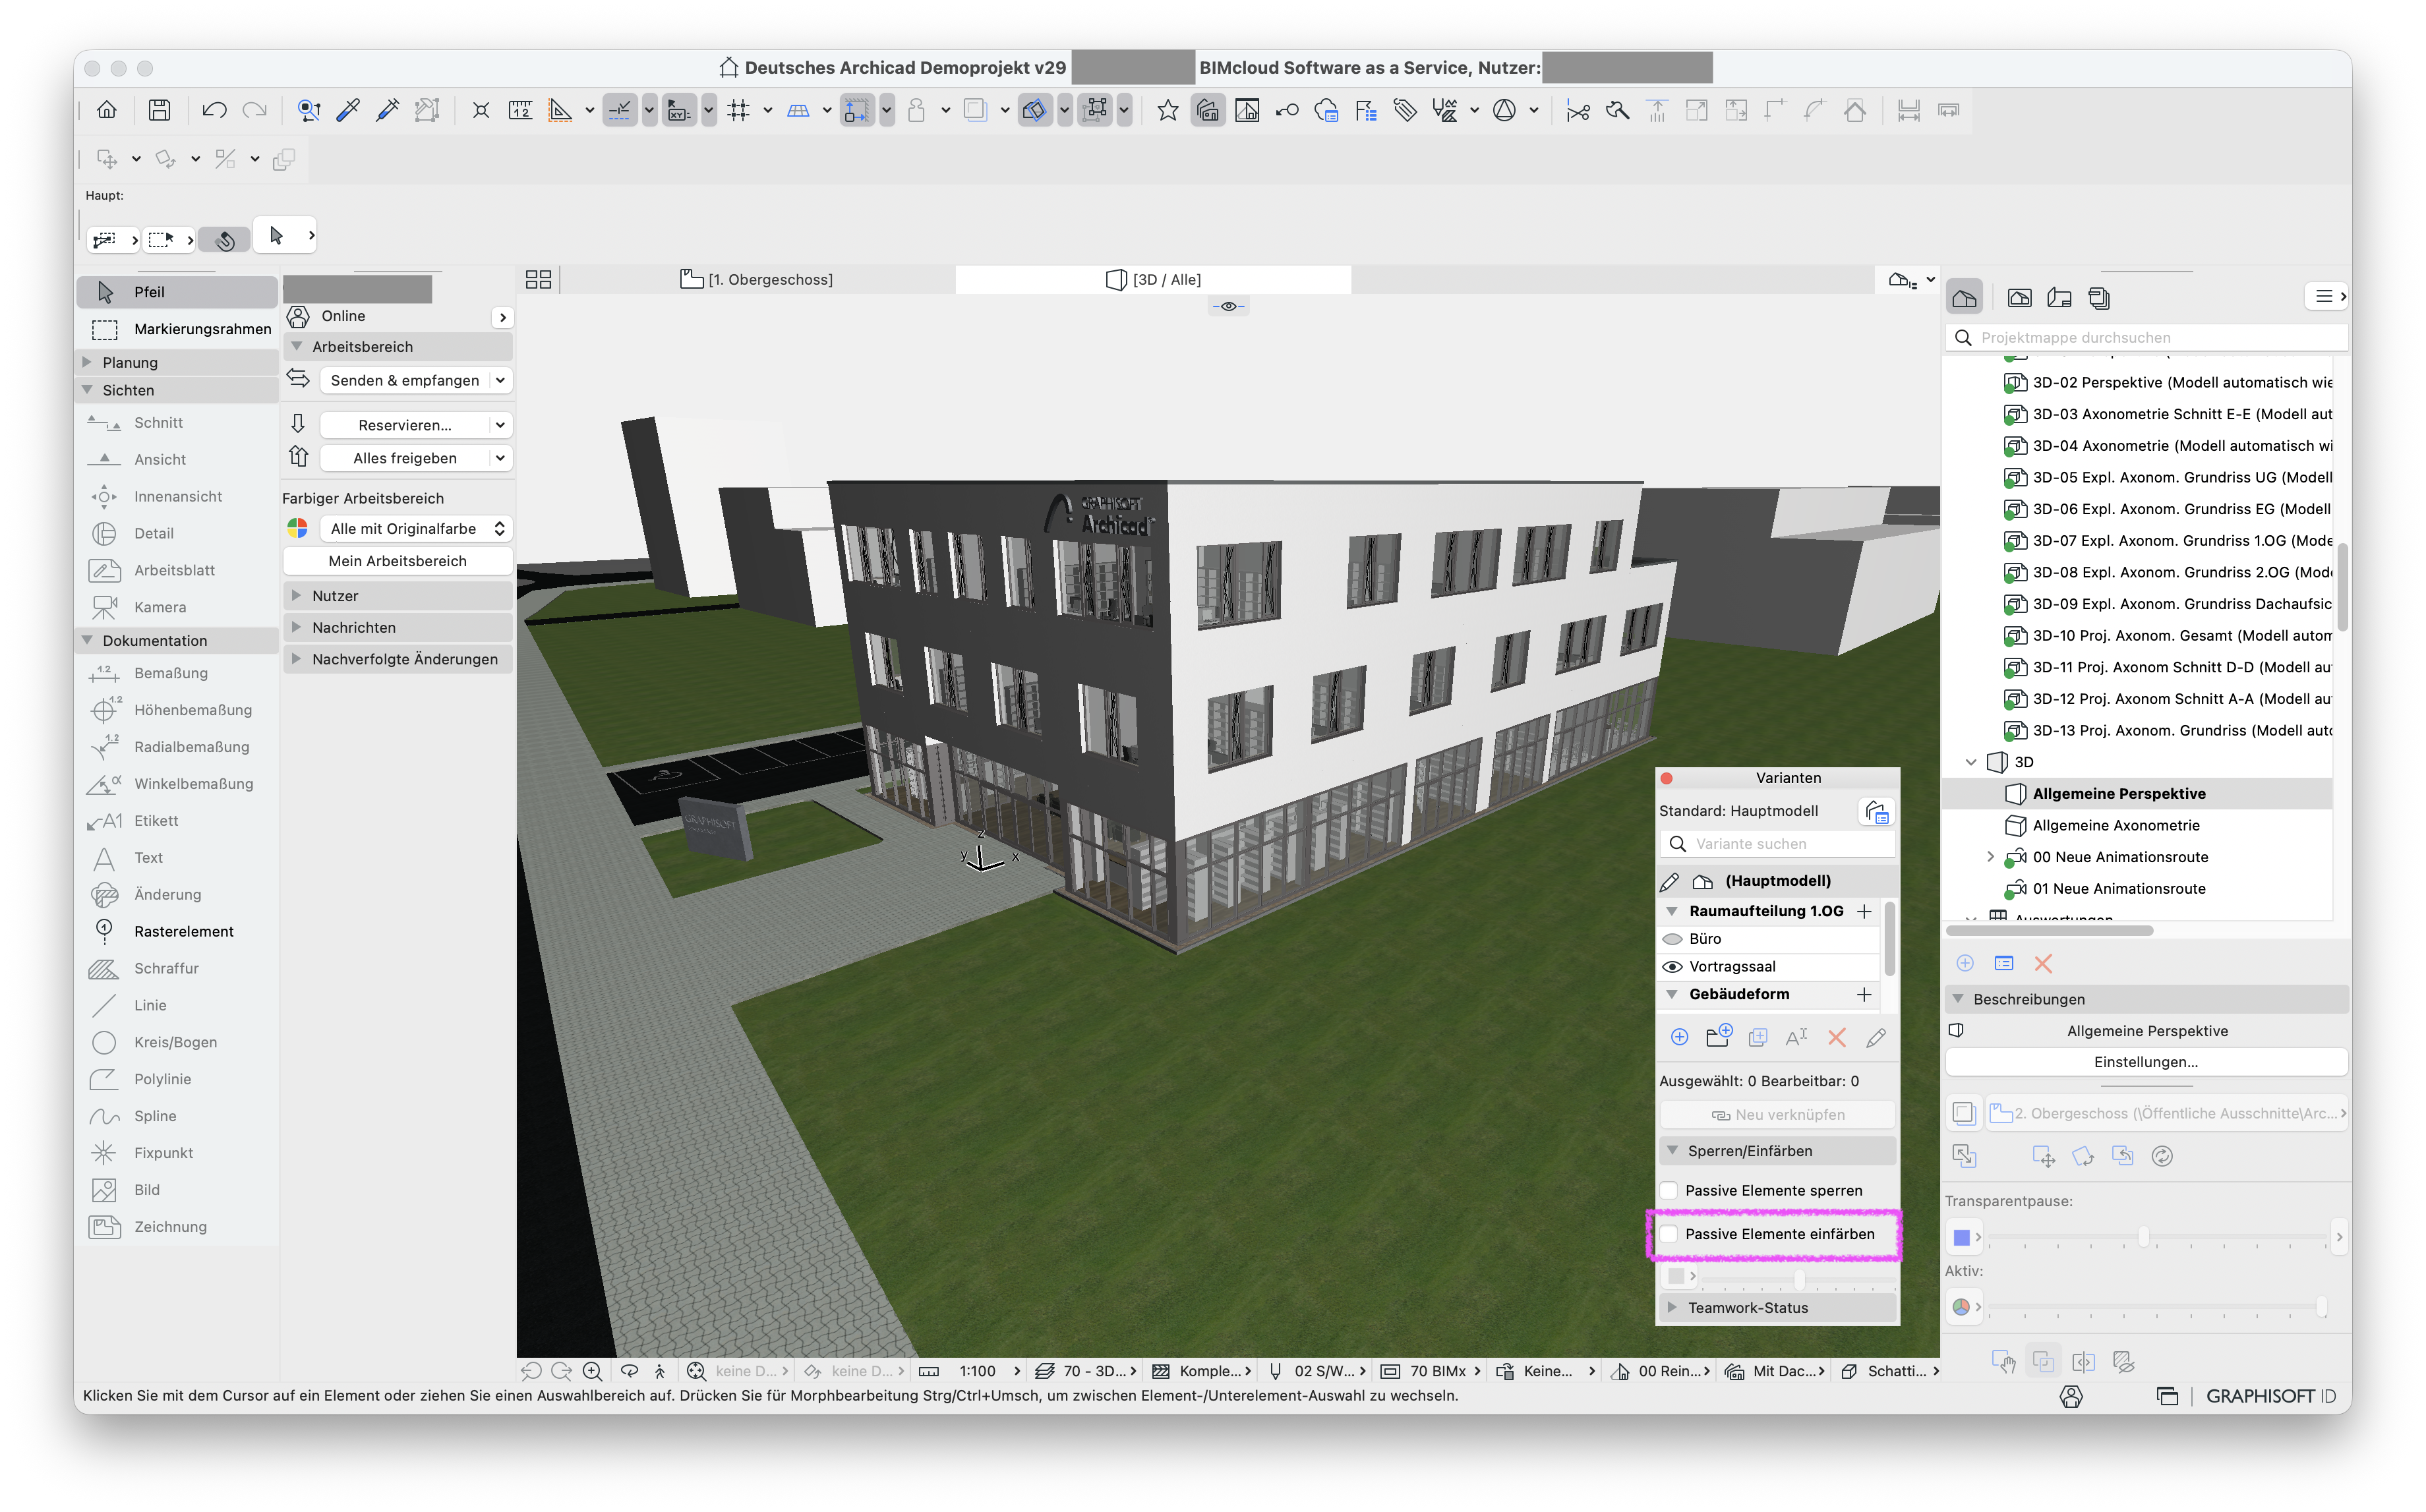This screenshot has width=2426, height=1512.
Task: Click the new variant plus icon in Varianten
Action: pos(1679,1038)
